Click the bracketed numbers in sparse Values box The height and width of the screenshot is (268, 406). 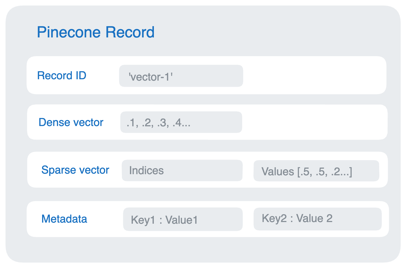coord(325,172)
